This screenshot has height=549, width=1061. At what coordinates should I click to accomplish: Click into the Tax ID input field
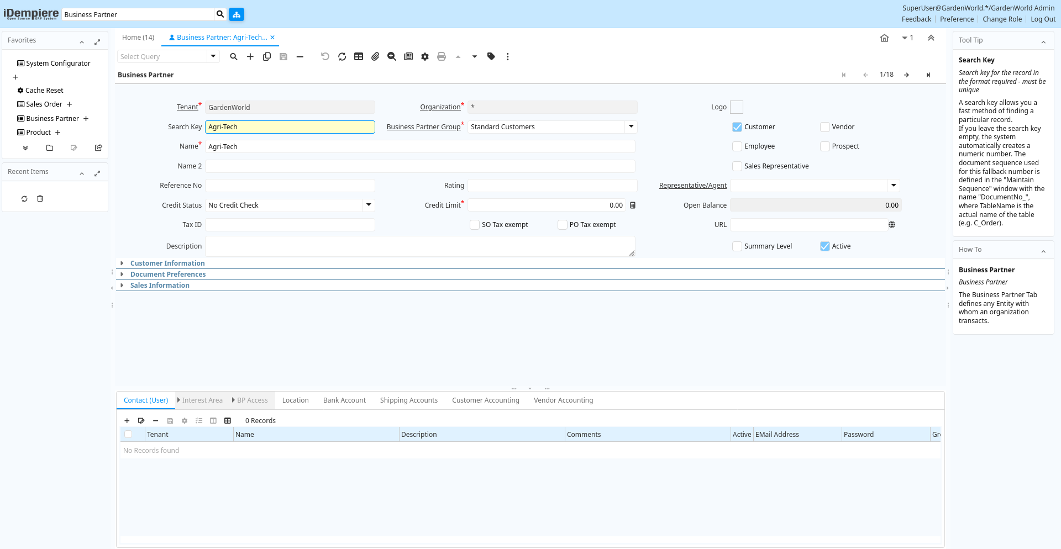[x=290, y=225]
